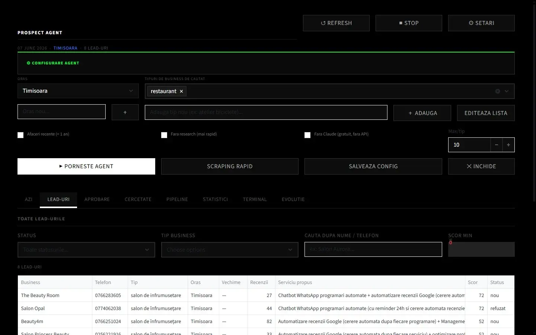Click the REFRESH button
The height and width of the screenshot is (335, 536).
pos(336,23)
